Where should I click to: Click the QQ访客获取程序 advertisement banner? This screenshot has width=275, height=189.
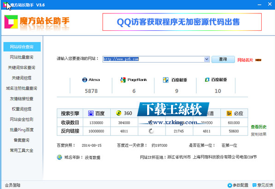tap(182, 22)
